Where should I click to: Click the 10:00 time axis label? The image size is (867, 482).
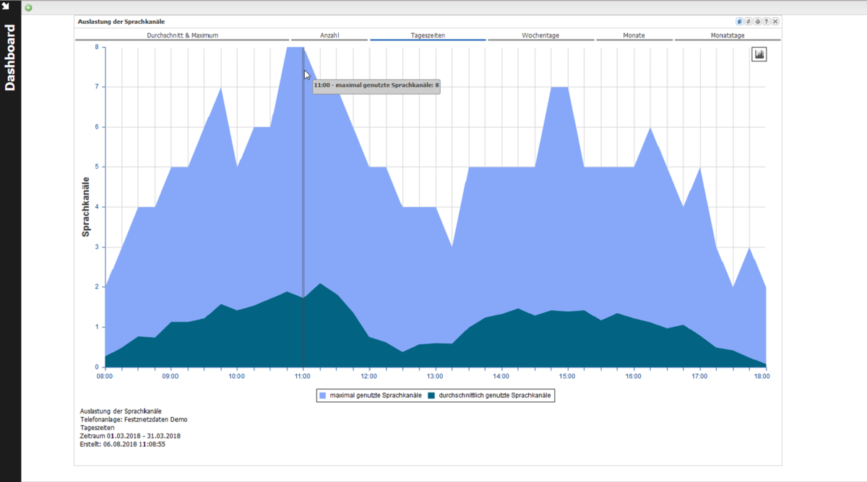[x=236, y=376]
